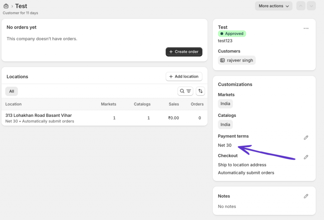Edit checkout settings via its pencil icon

pyautogui.click(x=306, y=157)
